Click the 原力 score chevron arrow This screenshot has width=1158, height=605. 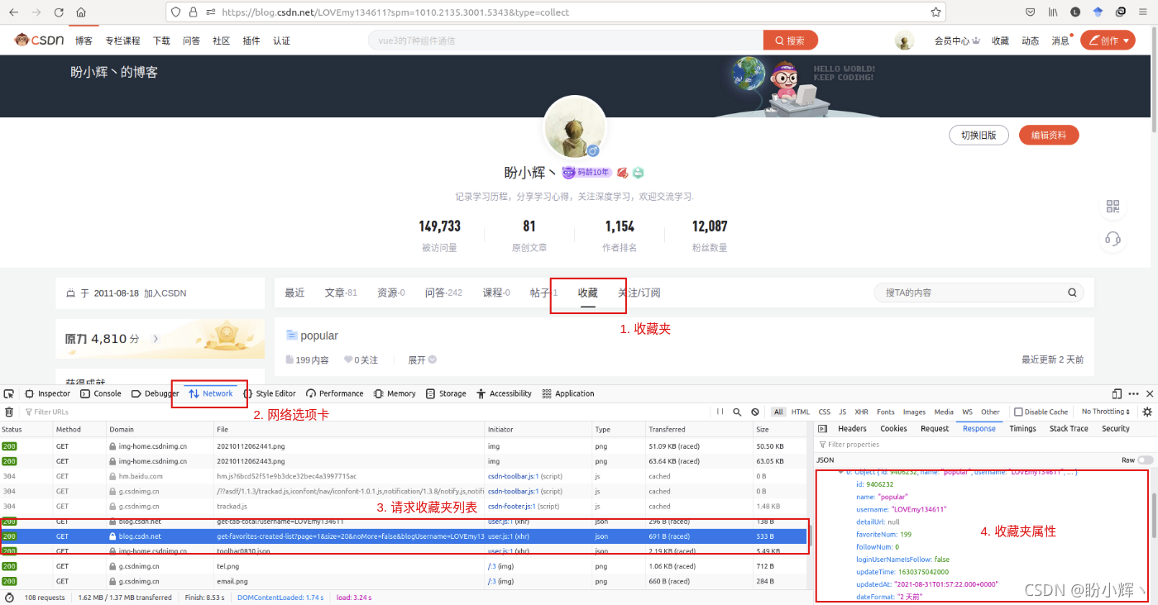click(156, 339)
